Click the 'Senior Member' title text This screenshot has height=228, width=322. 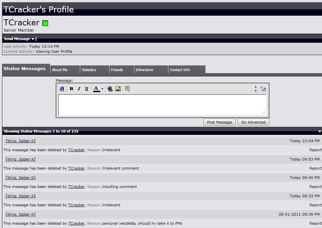coord(19,30)
